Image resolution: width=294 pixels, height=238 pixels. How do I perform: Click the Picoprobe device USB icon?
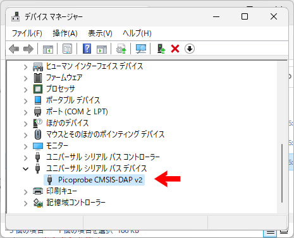(x=49, y=180)
